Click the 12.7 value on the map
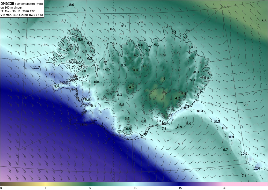The image size is (268, 190). 63,82
